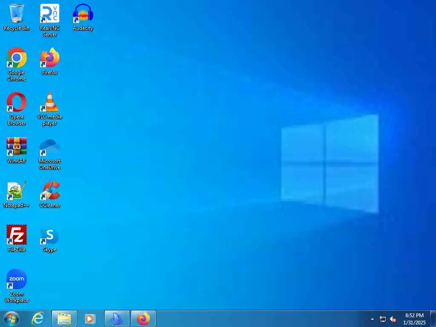Select the CCleaner desktop shortcut
Image resolution: width=436 pixels, height=327 pixels.
[49, 194]
